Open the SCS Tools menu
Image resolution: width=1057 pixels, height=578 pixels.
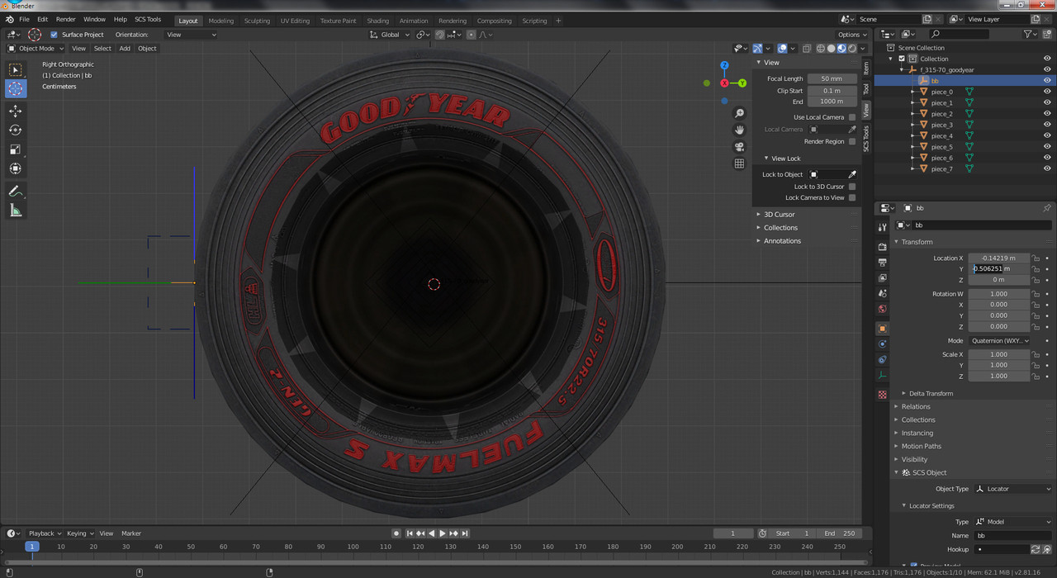pyautogui.click(x=148, y=19)
